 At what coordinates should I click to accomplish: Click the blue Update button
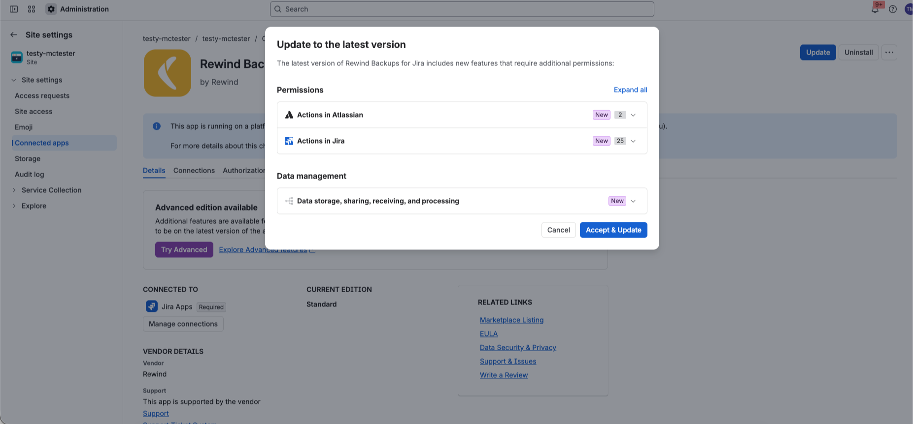818,52
